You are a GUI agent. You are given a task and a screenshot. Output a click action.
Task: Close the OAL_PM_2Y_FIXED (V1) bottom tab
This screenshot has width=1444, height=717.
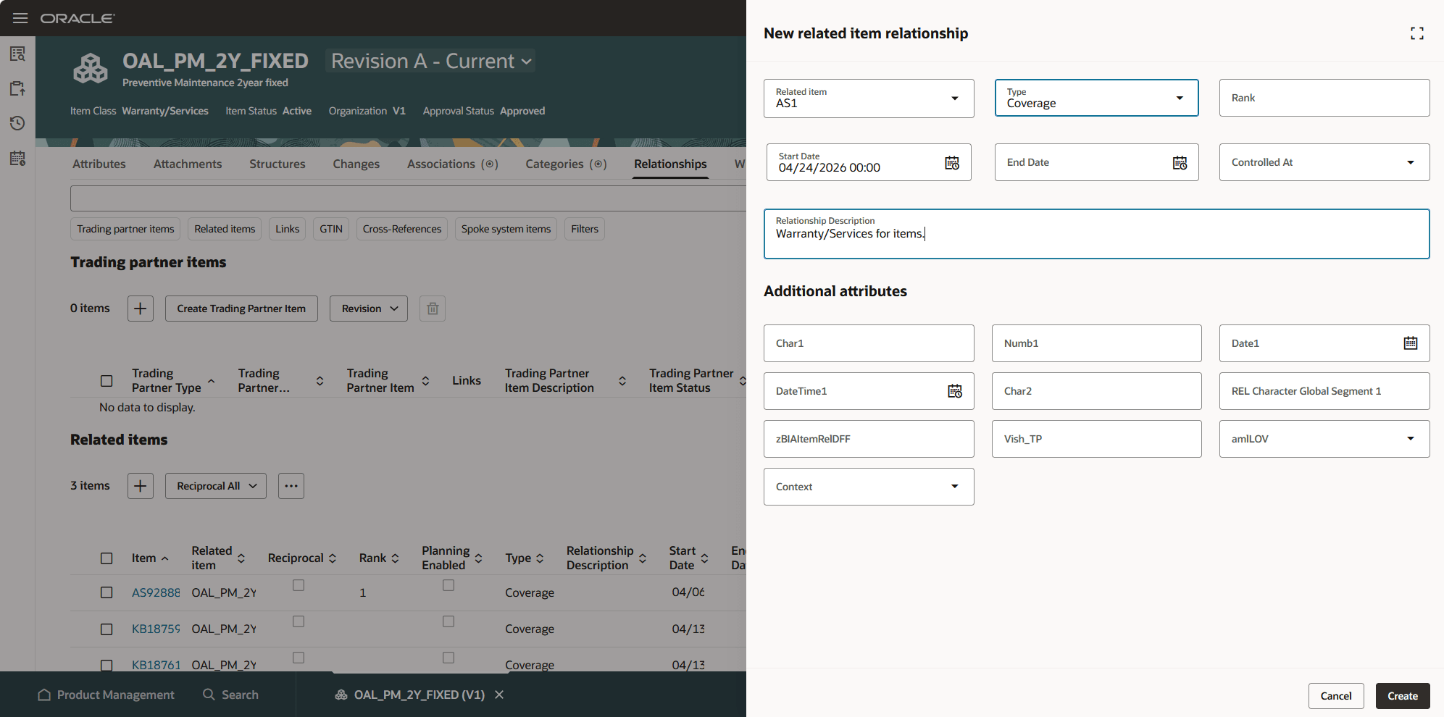(x=499, y=695)
